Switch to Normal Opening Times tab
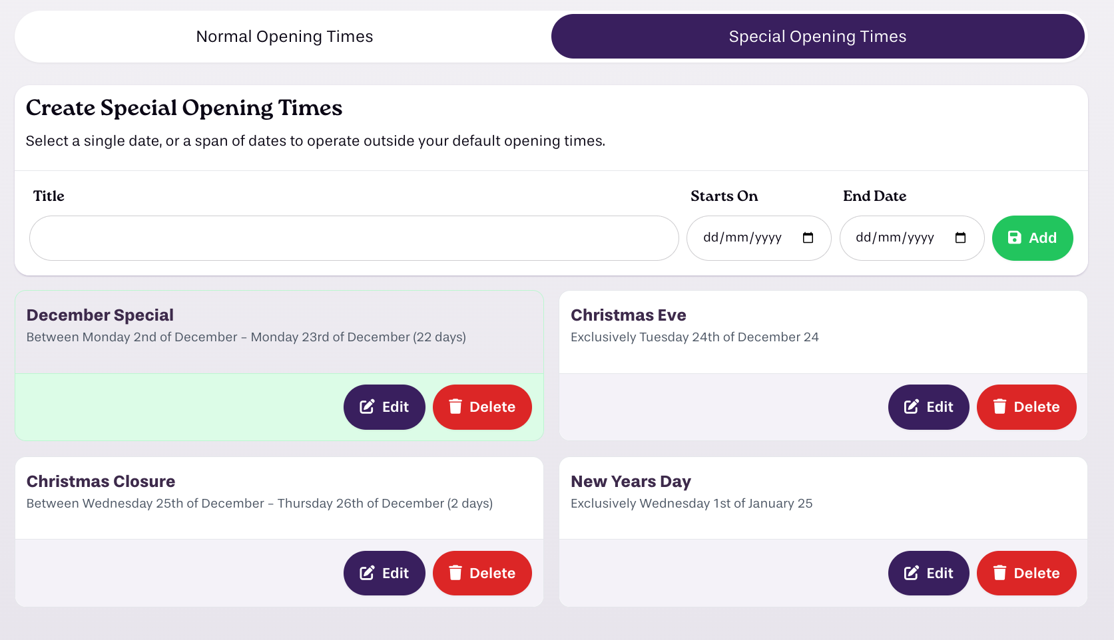 point(284,37)
